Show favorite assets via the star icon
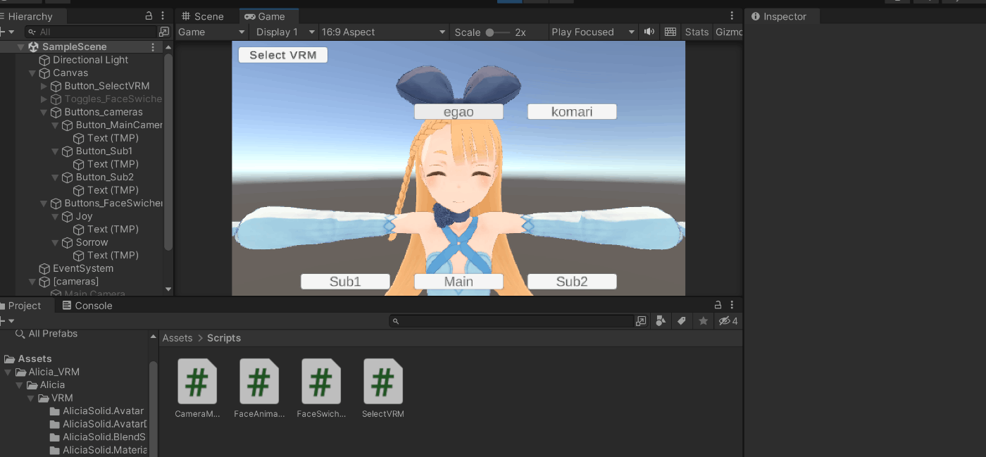This screenshot has width=986, height=457. point(703,321)
